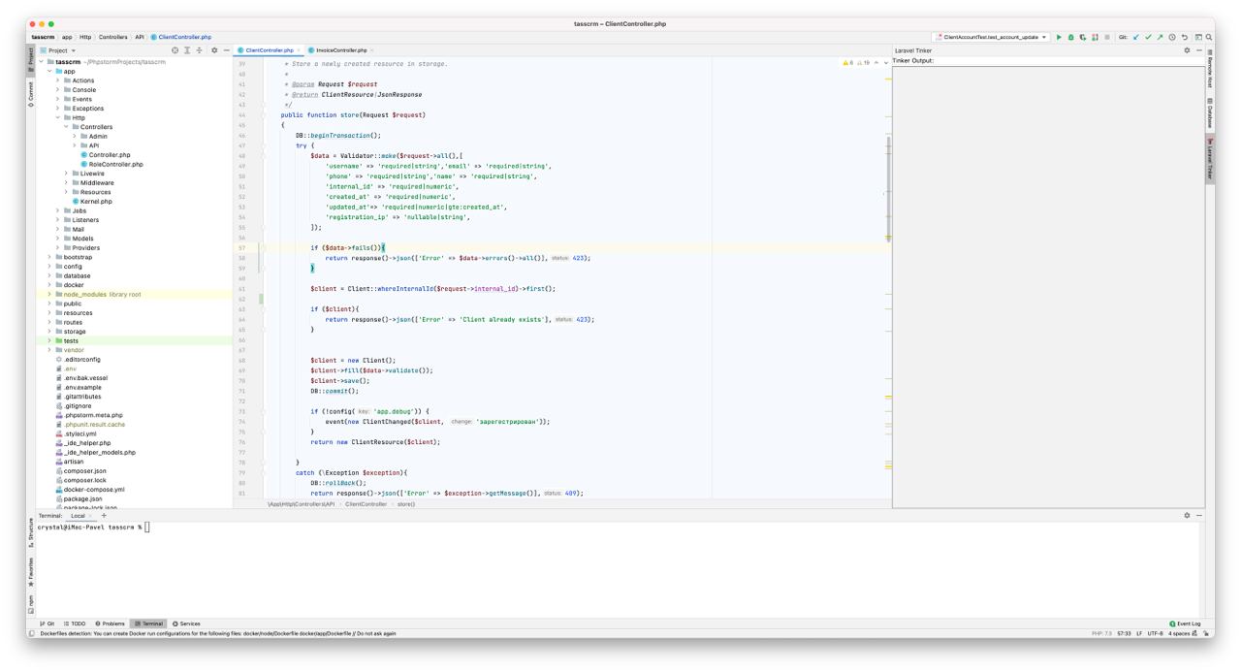Open the Services tool window tab
1241x672 pixels.
click(186, 624)
